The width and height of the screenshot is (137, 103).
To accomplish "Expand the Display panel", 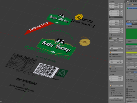I will click(x=110, y=88).
